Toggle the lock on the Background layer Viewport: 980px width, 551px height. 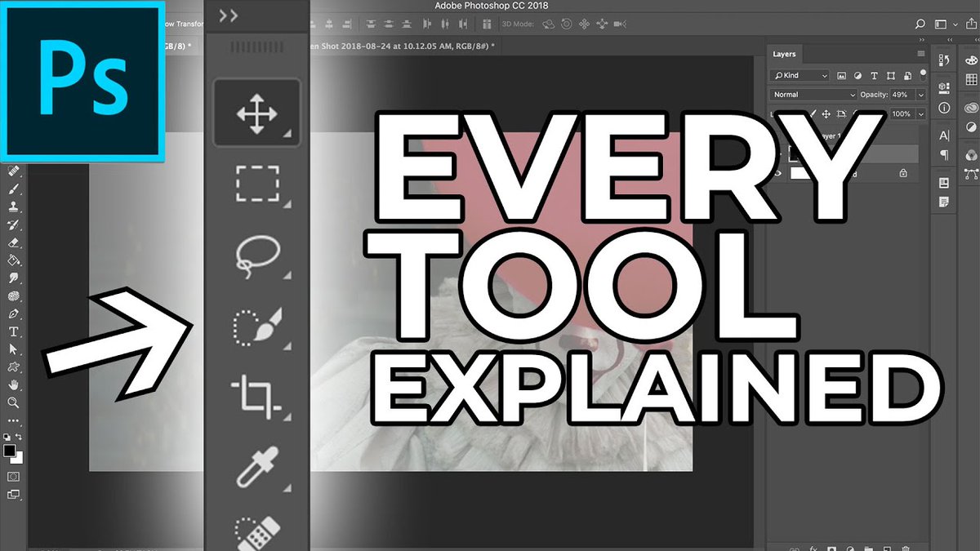point(903,172)
